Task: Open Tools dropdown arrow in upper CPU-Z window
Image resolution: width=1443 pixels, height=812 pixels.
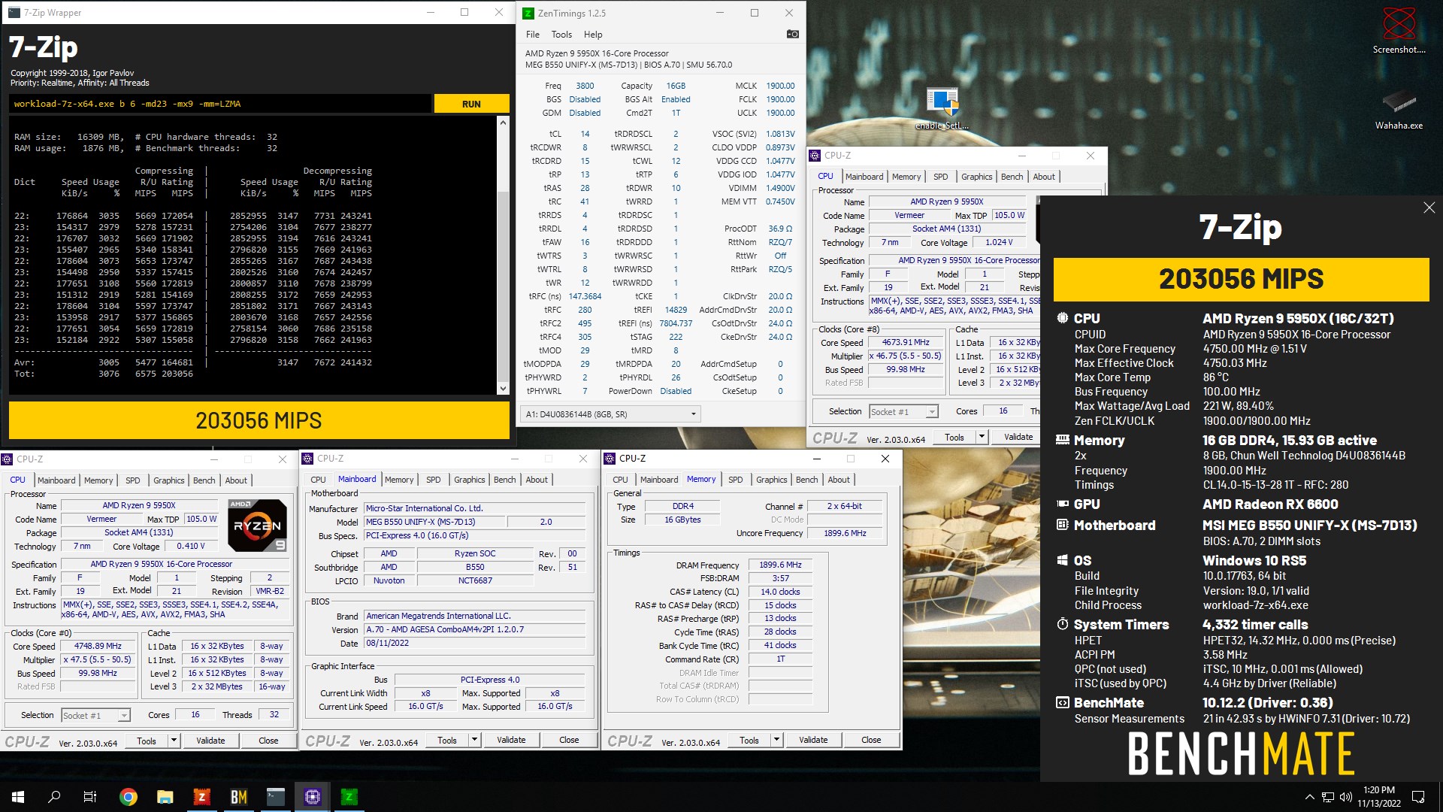Action: point(981,437)
